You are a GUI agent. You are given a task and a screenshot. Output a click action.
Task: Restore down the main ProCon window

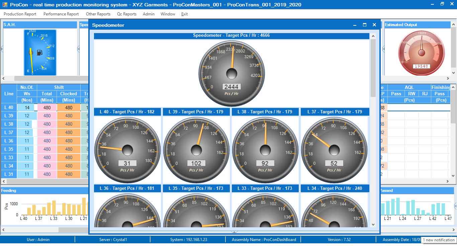442,4
